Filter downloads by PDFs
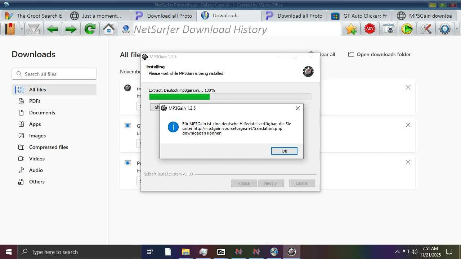The image size is (461, 259). (x=54, y=101)
